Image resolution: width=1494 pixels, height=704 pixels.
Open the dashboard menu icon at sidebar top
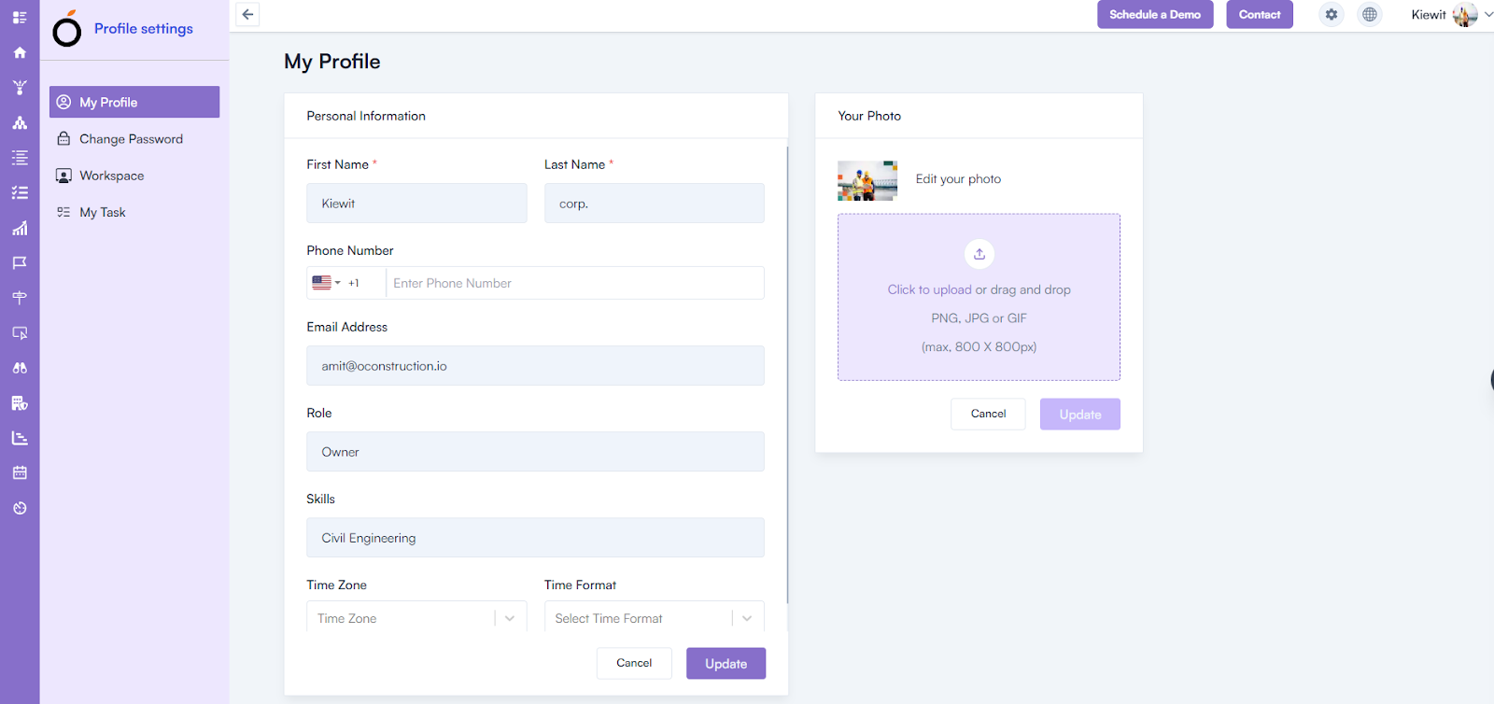coord(20,18)
